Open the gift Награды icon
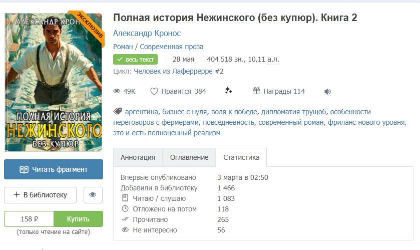420x250 pixels. [x=256, y=91]
